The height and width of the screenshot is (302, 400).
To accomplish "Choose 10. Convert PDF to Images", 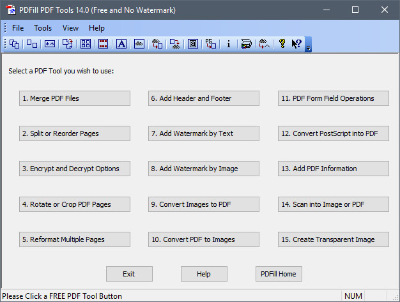I will click(204, 239).
